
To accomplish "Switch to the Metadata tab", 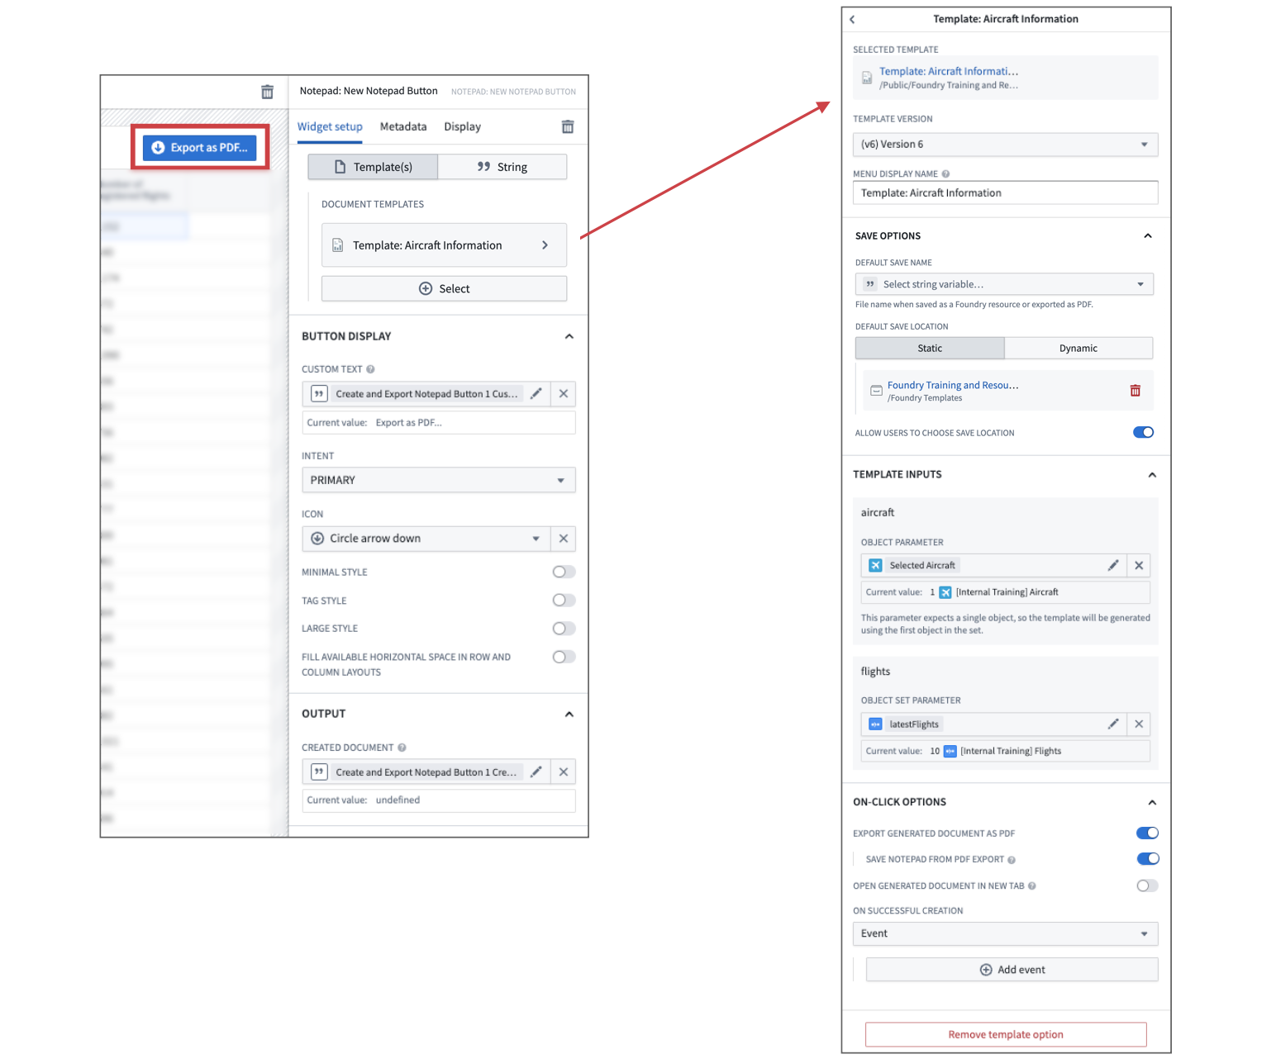I will tap(403, 126).
